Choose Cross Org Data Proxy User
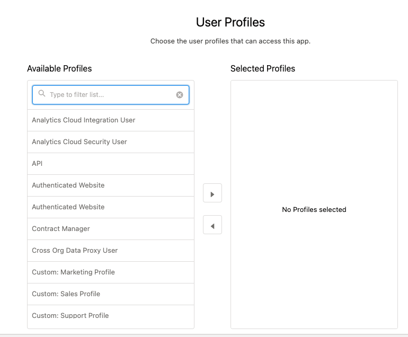The image size is (408, 337). pyautogui.click(x=75, y=251)
